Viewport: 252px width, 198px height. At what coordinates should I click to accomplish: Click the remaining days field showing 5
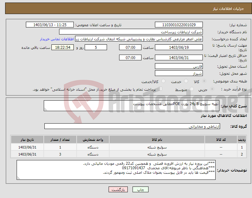pos(96,47)
